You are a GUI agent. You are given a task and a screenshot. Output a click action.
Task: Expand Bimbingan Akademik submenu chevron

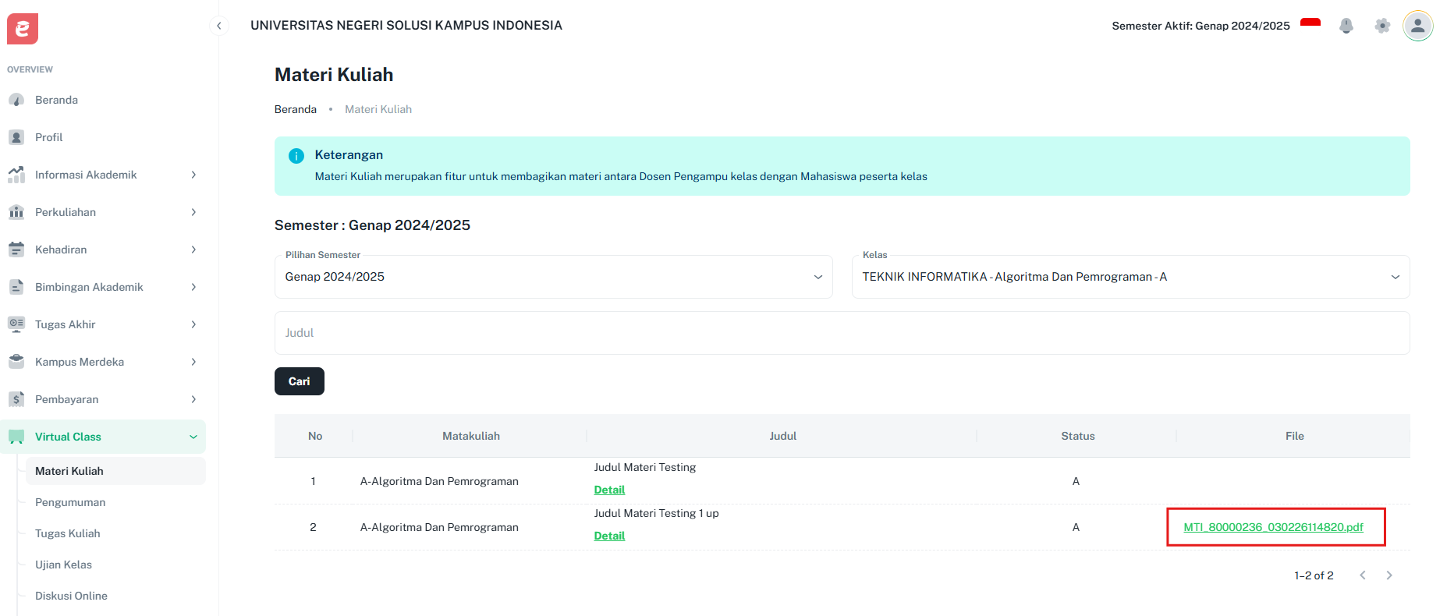click(193, 287)
